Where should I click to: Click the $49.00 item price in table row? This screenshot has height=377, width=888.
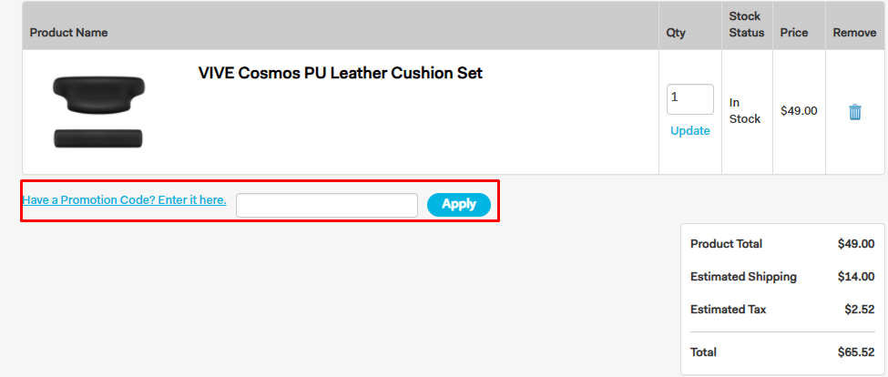tap(799, 111)
